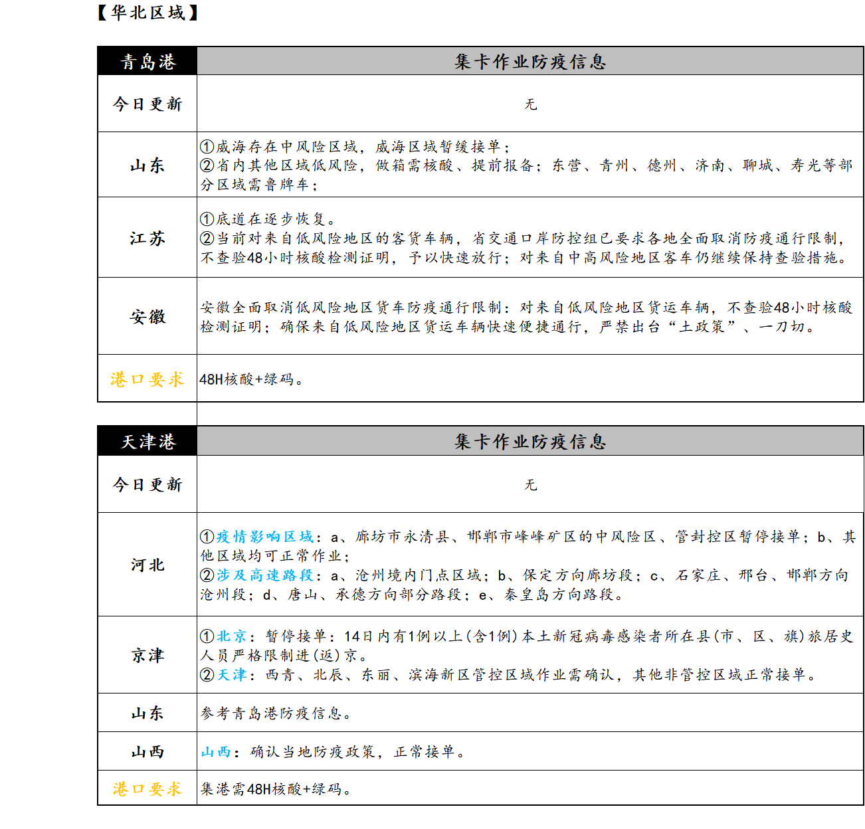The image size is (865, 829).
Task: Click the 48H核酸+绿码 requirement text for 青岛港
Action: (x=251, y=379)
